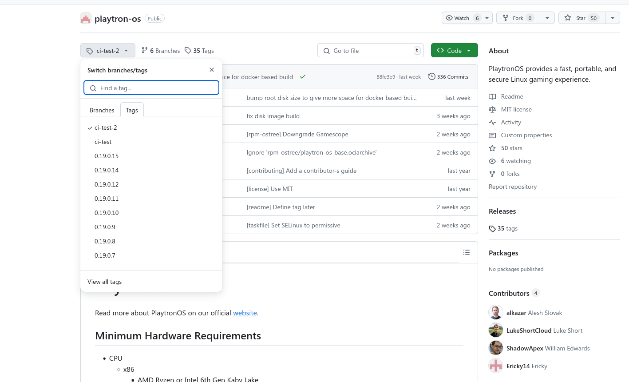
Task: Open commit hash 88fe3e9
Action: click(x=386, y=77)
